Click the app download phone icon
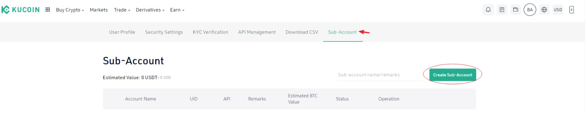The height and width of the screenshot is (115, 585). click(x=572, y=10)
